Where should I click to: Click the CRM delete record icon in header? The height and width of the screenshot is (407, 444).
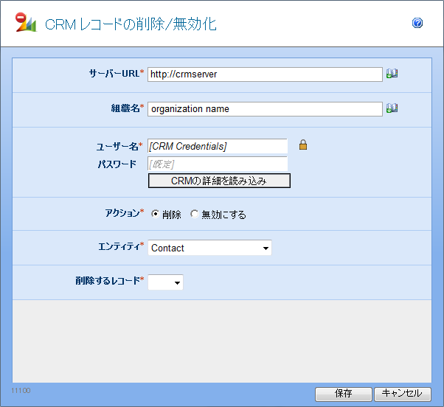click(x=26, y=24)
